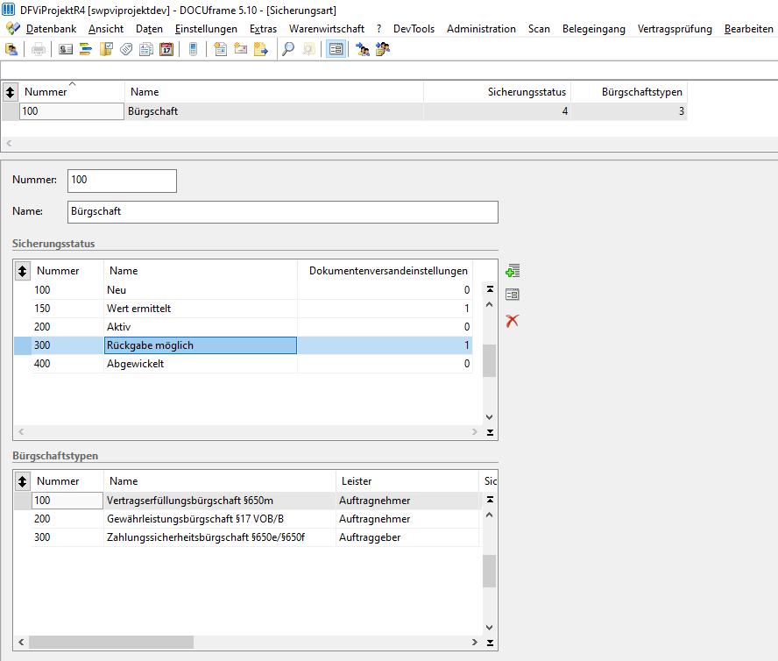Click the red X delete icon
This screenshot has width=778, height=661.
point(513,321)
